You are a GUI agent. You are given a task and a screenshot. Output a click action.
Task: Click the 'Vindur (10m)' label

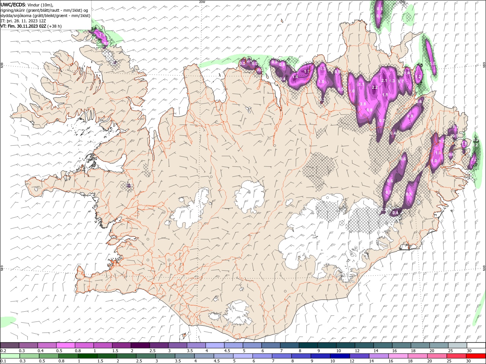tap(41, 5)
